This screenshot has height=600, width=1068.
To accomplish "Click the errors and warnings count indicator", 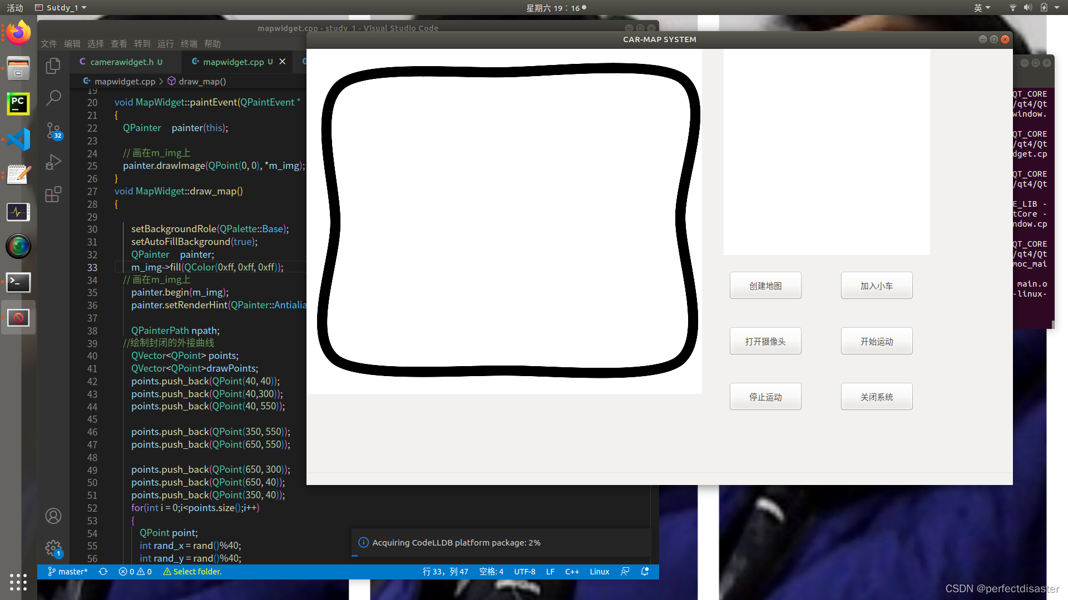I will (135, 572).
